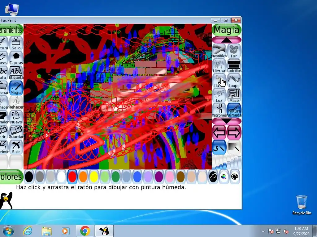This screenshot has height=237, width=317.
Task: Start a new drawing with Nuevo
Action: coord(16,118)
